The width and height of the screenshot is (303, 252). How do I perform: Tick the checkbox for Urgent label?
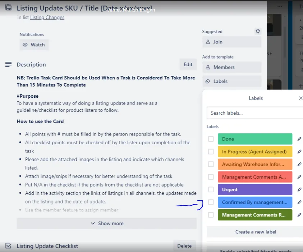point(211,189)
